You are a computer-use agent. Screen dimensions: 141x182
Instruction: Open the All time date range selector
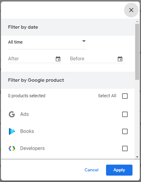[x=47, y=42]
